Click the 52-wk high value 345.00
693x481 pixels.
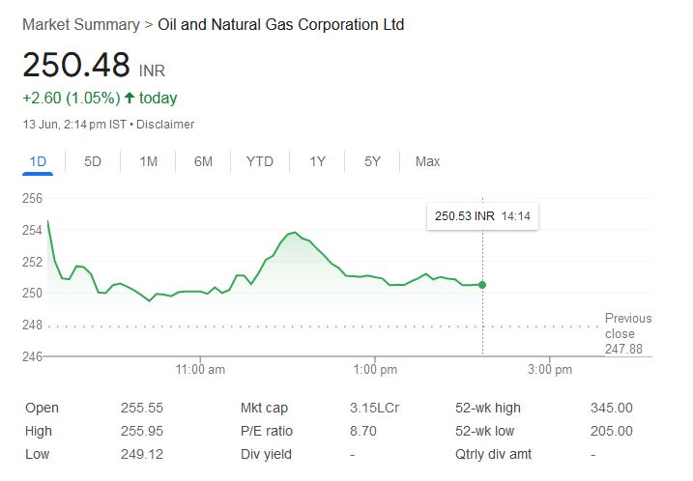[x=611, y=408]
